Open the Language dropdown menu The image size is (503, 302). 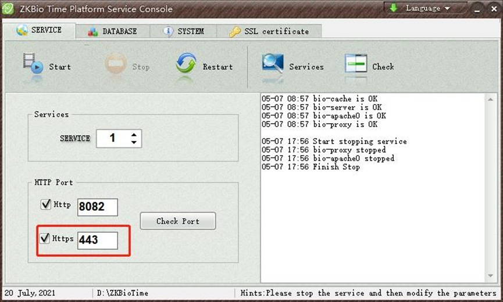[x=447, y=8]
